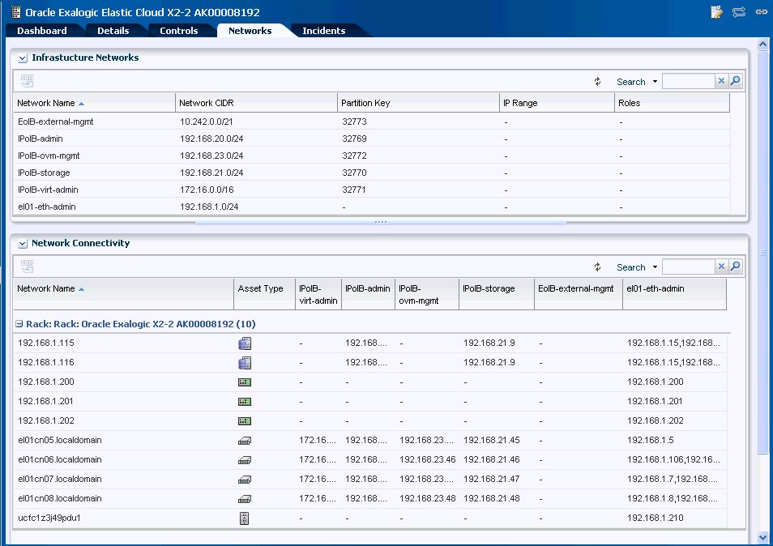Click switch asset icon for 192.168.1.200
Viewport: 773px width, 546px height.
244,382
